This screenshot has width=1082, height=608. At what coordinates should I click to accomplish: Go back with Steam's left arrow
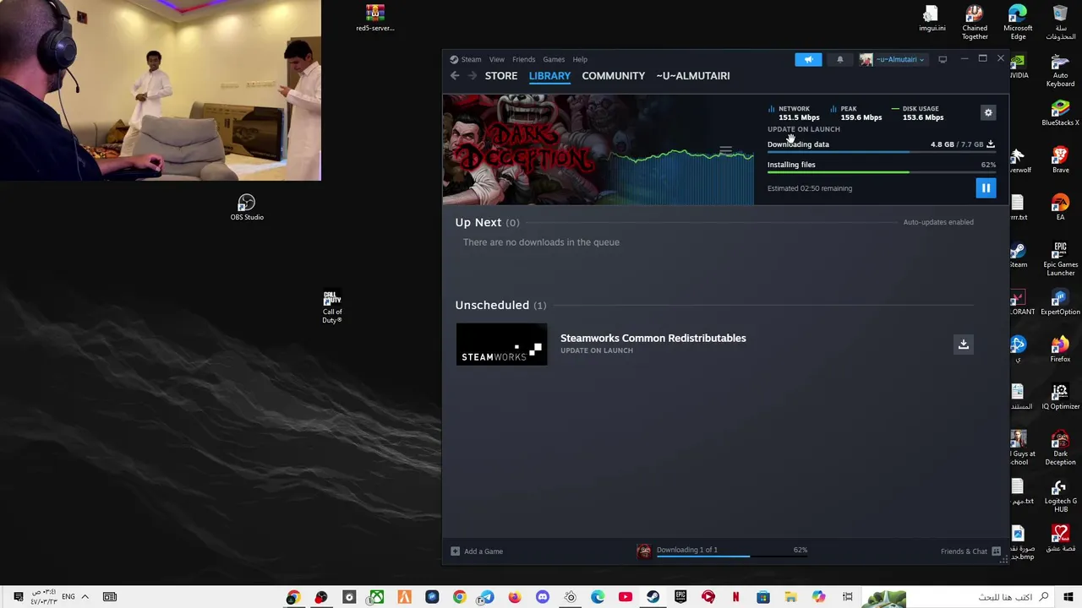pyautogui.click(x=455, y=76)
